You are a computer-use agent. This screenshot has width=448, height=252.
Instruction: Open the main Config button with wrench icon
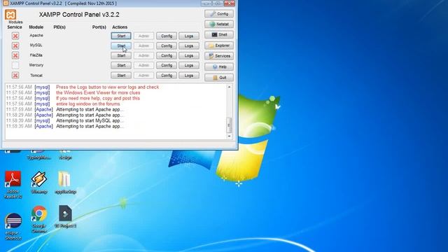pos(219,14)
